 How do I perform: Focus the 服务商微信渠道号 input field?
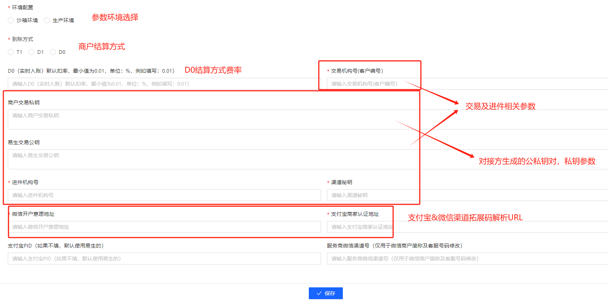(466, 259)
